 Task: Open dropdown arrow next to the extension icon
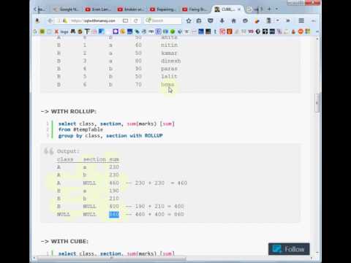pos(278,20)
